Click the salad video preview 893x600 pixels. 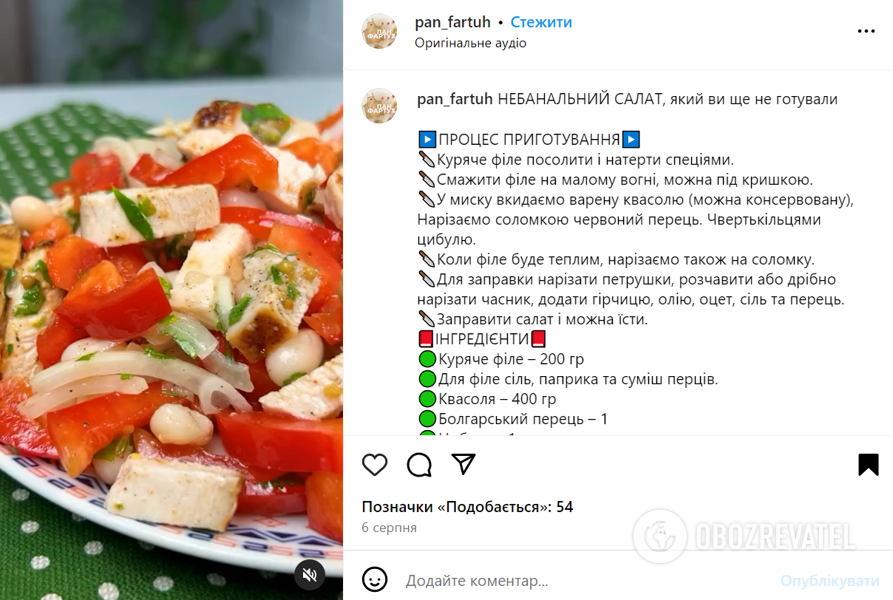pos(172,300)
